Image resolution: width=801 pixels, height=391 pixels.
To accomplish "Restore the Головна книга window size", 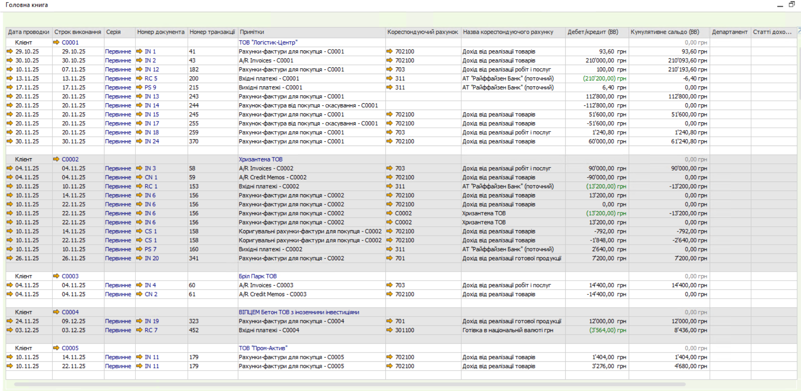I will tap(792, 5).
